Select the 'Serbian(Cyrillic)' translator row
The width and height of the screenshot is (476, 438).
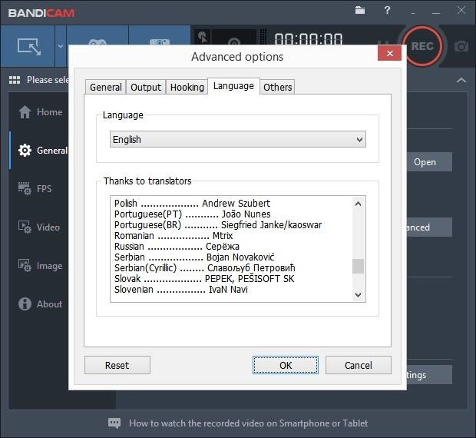coord(205,268)
